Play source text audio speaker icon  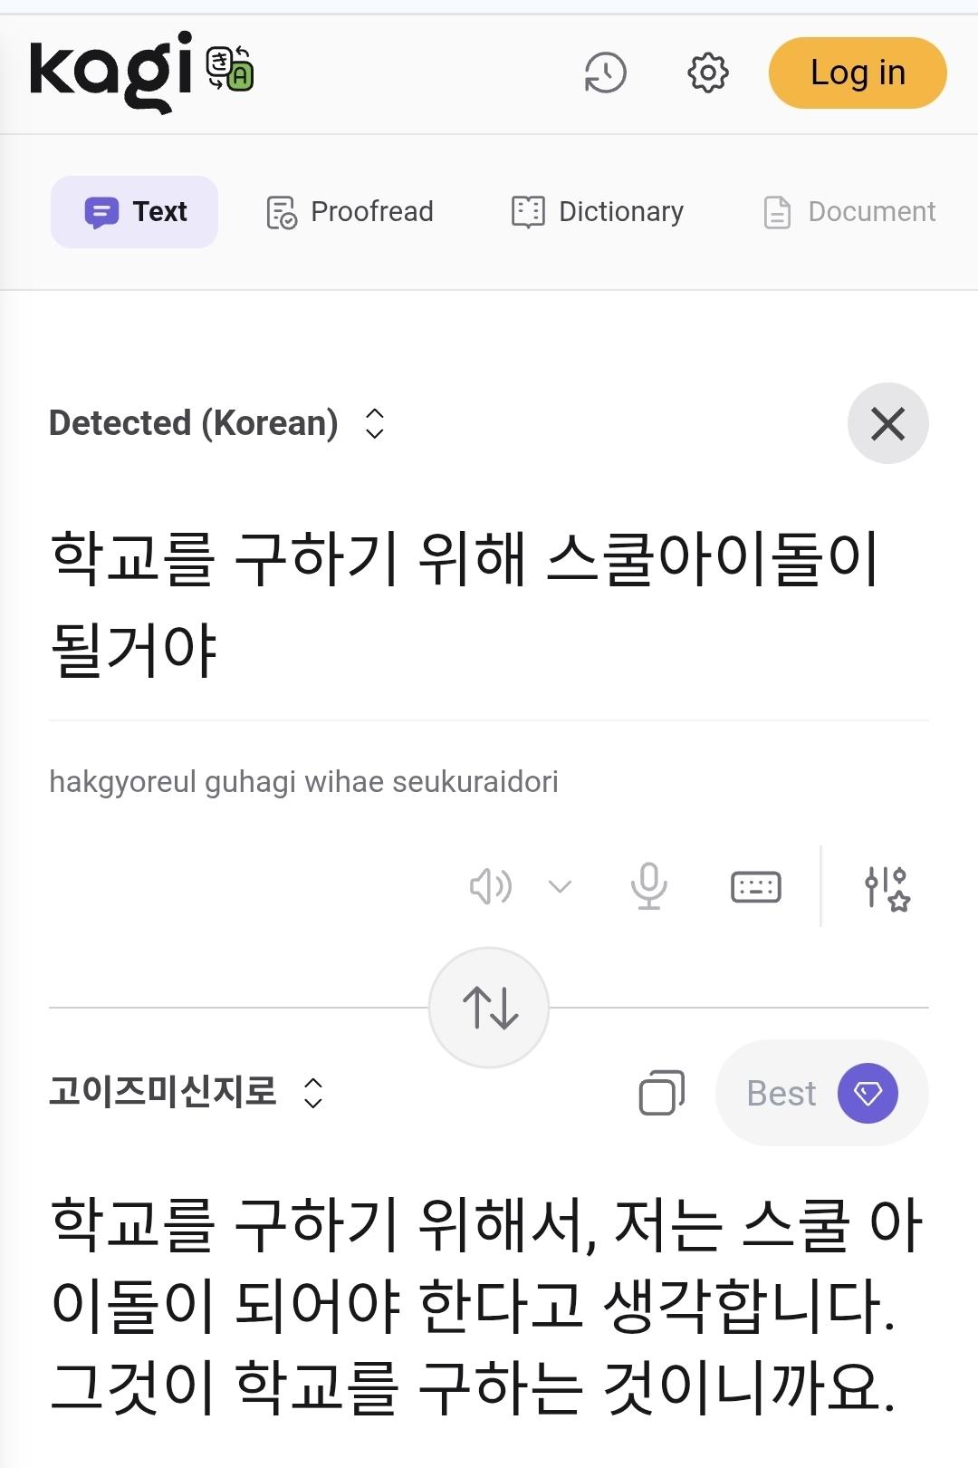tap(490, 886)
